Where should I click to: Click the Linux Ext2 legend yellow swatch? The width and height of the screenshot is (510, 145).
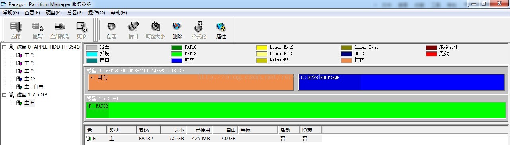[261, 47]
